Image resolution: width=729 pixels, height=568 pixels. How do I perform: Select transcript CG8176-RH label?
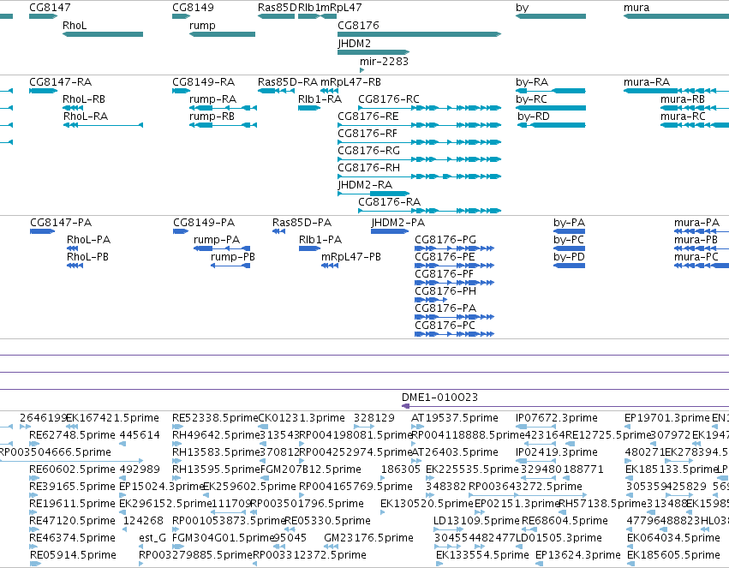tap(368, 168)
